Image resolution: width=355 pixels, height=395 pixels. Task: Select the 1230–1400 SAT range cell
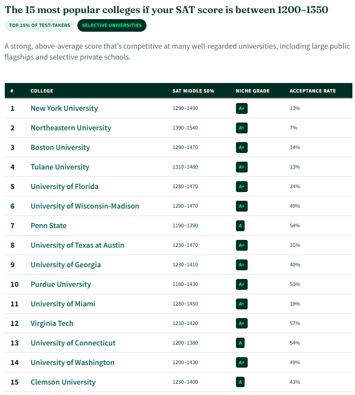coord(185,382)
